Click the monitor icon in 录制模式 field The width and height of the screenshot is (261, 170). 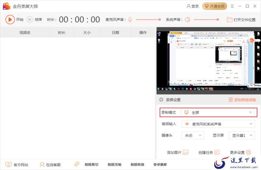click(x=186, y=112)
